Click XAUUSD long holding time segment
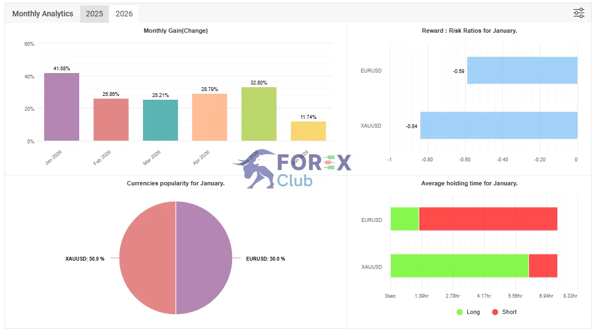This screenshot has height=332, width=595. click(460, 265)
